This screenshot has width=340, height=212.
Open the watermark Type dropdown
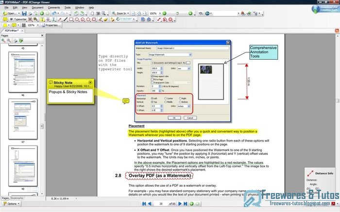click(x=190, y=54)
